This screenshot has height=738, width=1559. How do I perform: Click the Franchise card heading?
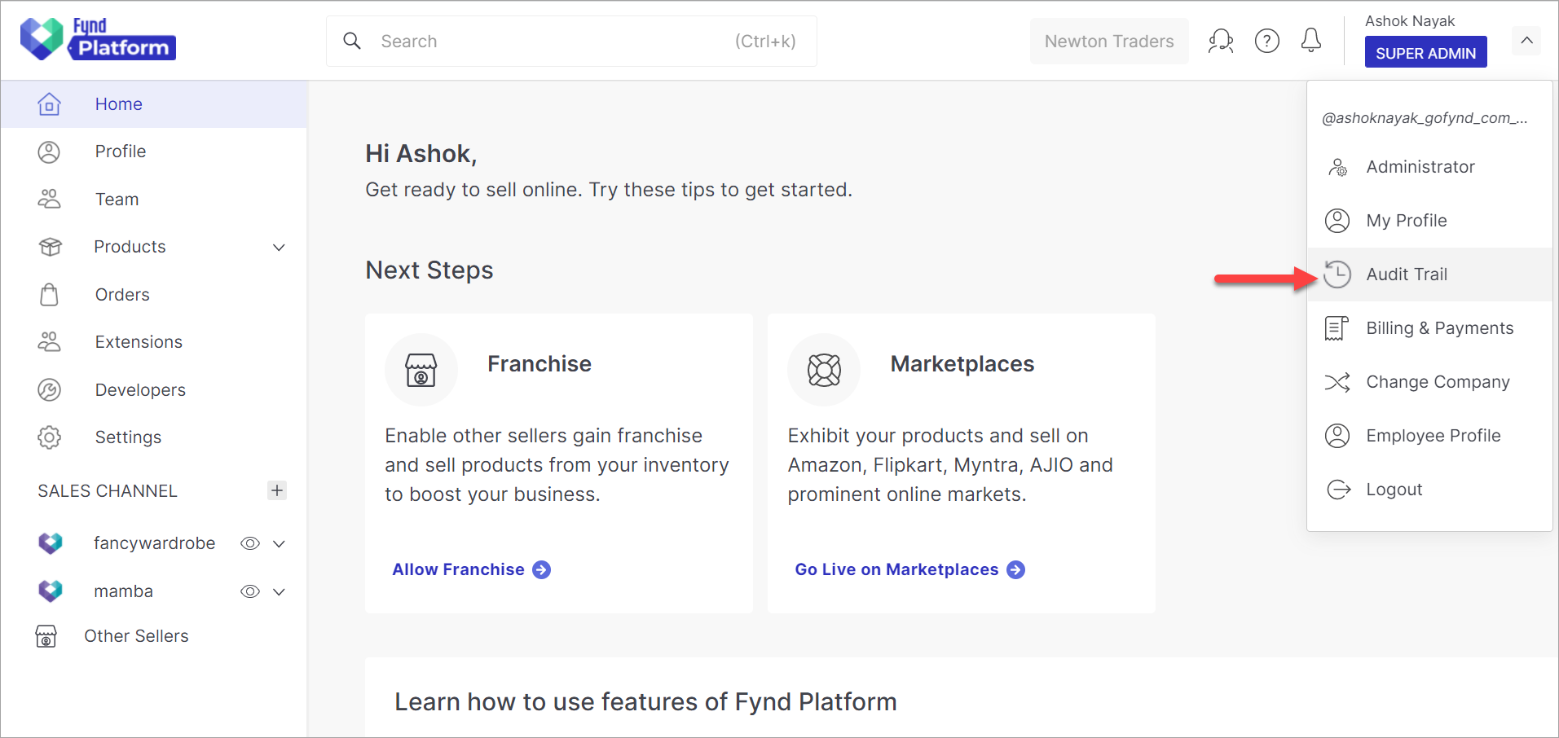pos(539,364)
